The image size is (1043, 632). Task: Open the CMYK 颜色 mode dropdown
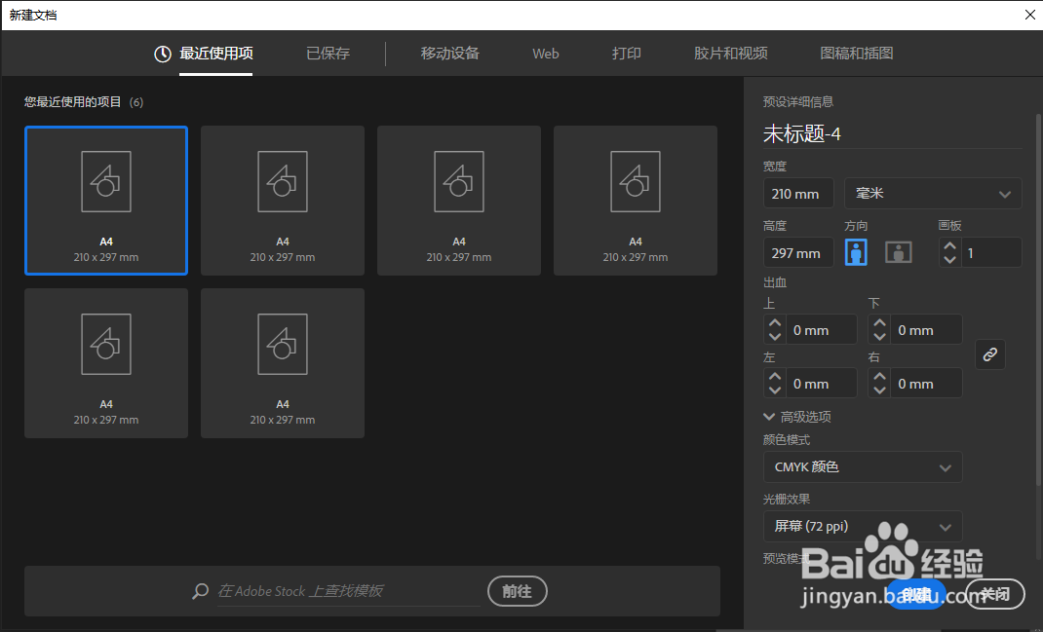863,467
